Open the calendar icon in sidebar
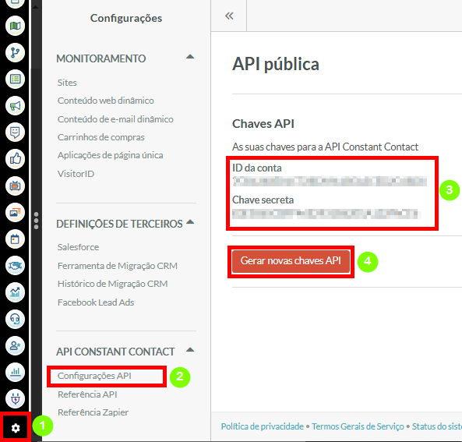This screenshot has height=442, width=462. [15, 239]
